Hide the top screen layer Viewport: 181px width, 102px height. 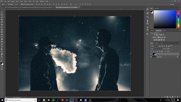click(x=151, y=54)
